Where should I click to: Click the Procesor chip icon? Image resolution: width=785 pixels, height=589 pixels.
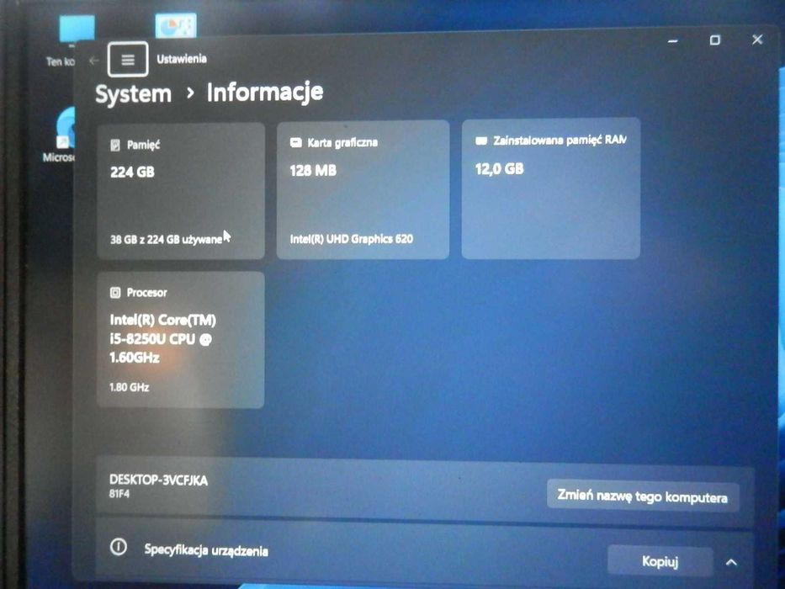115,293
